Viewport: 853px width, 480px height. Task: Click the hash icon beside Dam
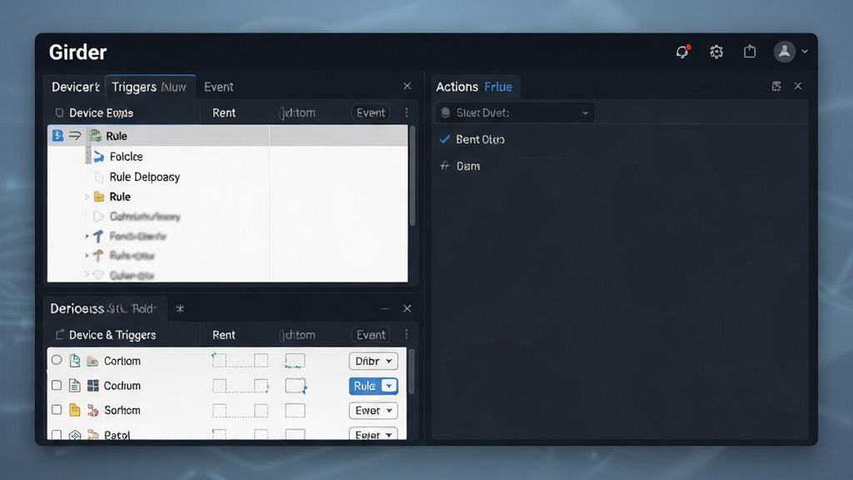click(x=445, y=166)
